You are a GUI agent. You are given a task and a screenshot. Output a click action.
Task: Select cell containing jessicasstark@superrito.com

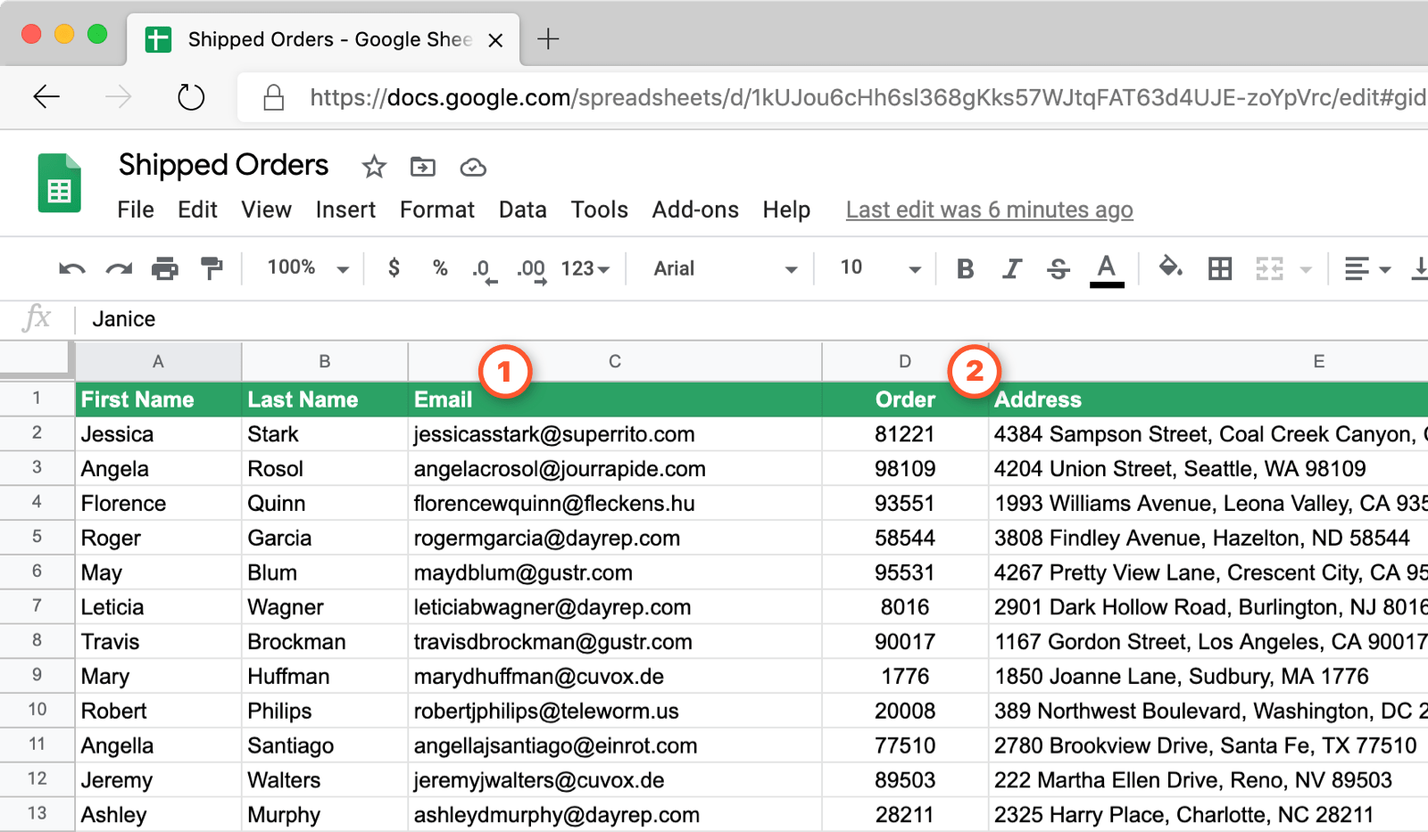tap(553, 434)
